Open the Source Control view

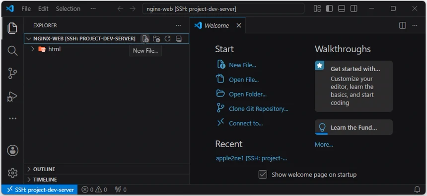12,74
